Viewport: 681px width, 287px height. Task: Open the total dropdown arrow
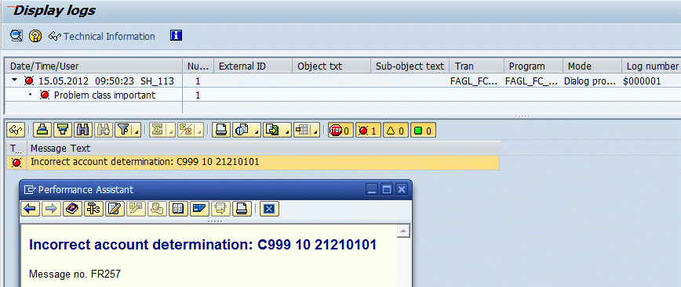pos(171,131)
